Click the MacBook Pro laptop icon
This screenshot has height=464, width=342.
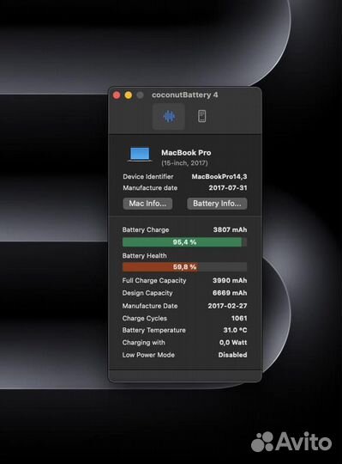(x=140, y=155)
